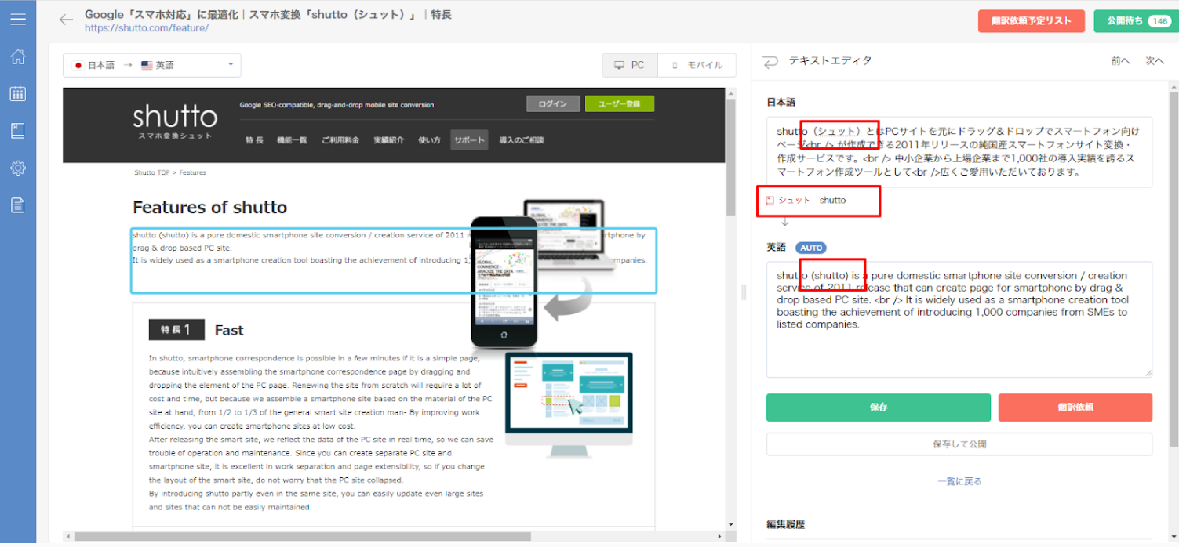This screenshot has height=547, width=1179.
Task: Click the red 翻訳依頼 button
Action: (x=1075, y=408)
